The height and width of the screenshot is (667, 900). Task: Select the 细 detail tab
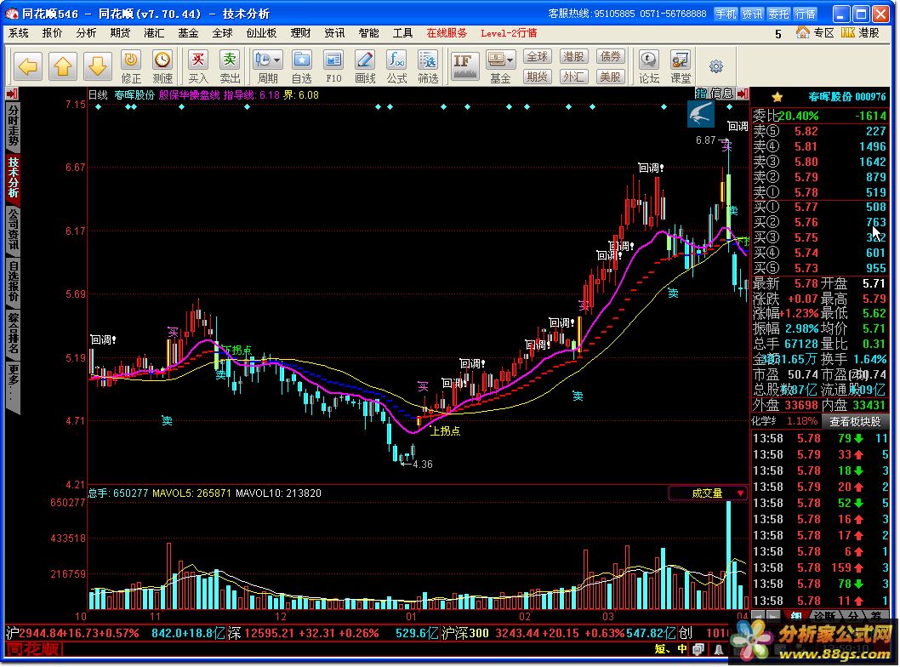[x=796, y=617]
